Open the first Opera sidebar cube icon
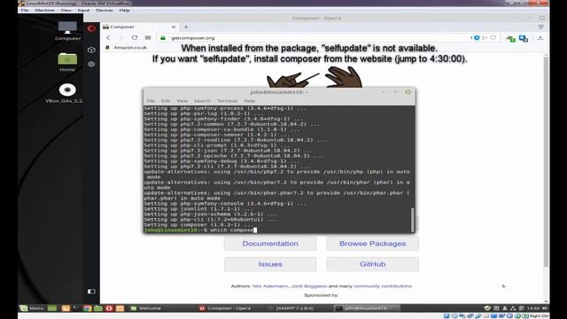 pos(91,50)
